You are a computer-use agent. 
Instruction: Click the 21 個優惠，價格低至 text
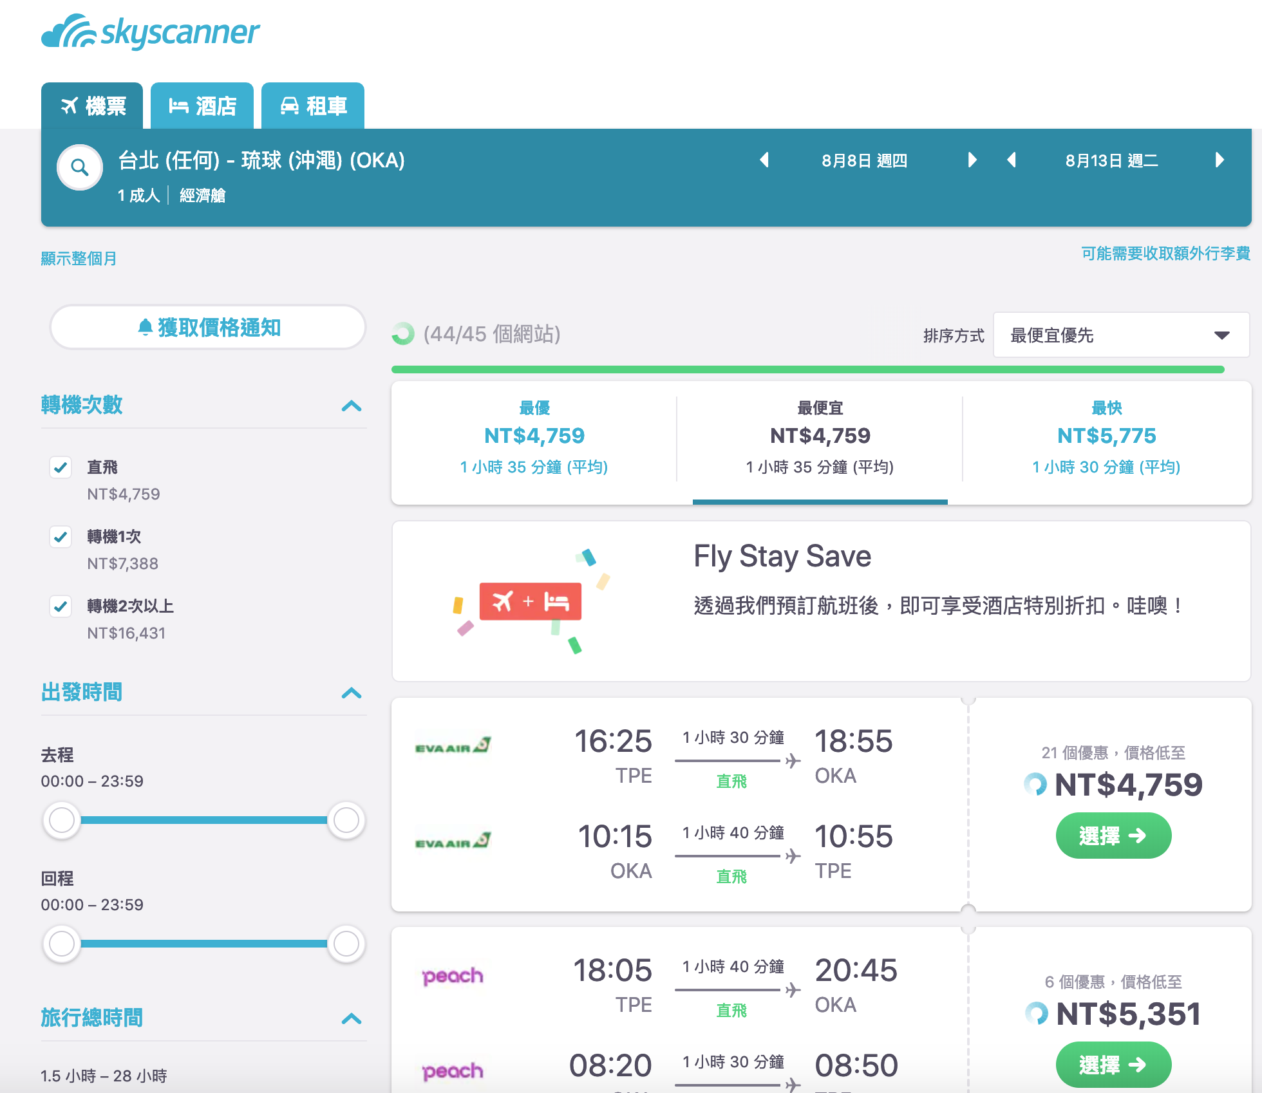(1113, 752)
